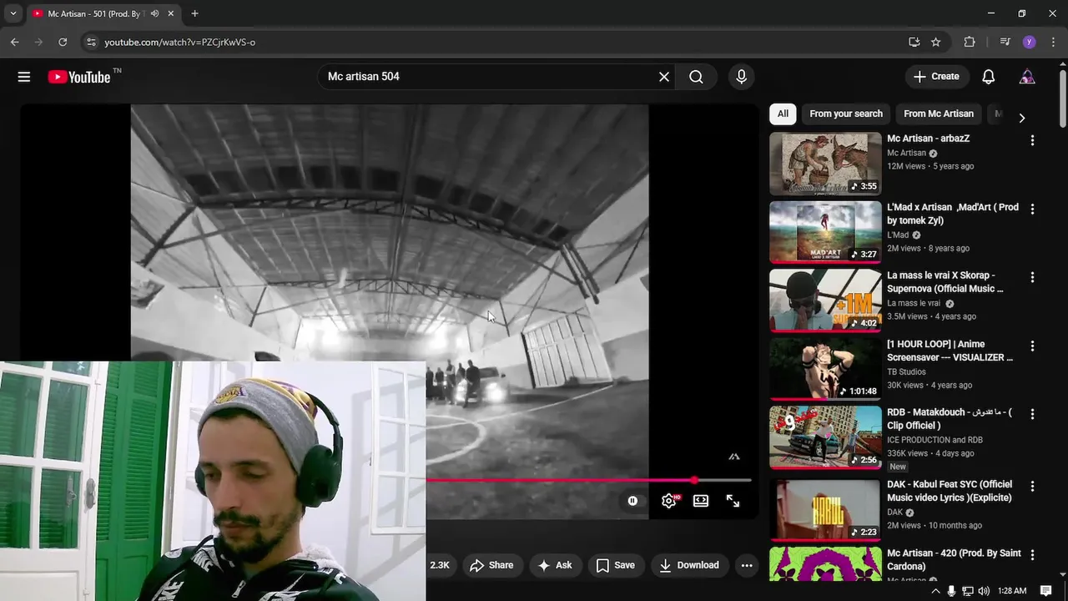Close the Mc Artisan - 501 tab
Screen dimensions: 1068x601
[171, 13]
